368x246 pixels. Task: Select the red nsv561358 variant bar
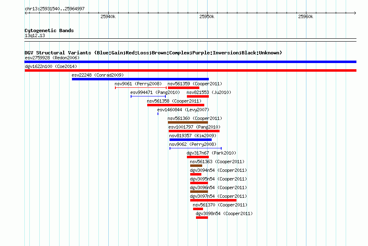click(176, 105)
